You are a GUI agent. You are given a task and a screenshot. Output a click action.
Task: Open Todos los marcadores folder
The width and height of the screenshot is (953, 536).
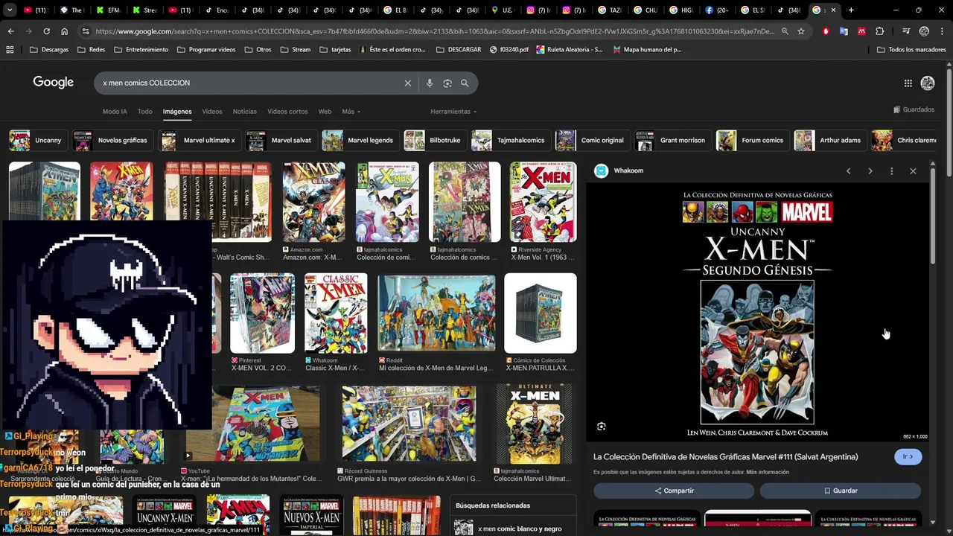911,49
